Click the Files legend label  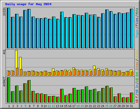[x=137, y=22]
